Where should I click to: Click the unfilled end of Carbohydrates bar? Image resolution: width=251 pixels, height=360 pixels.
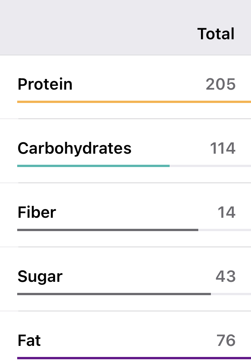210,166
